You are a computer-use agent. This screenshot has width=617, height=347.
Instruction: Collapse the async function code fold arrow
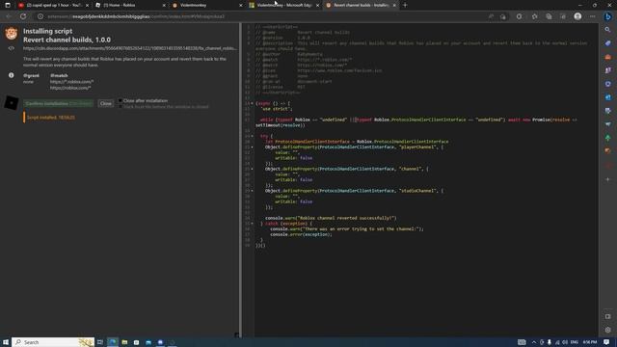coord(253,103)
